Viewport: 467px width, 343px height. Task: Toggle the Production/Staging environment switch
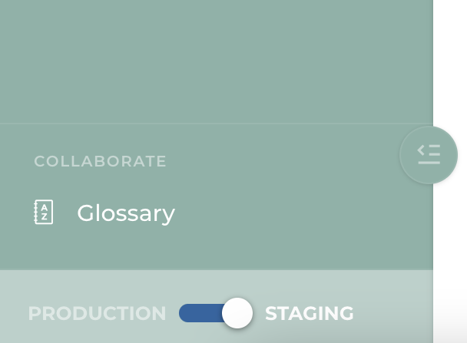215,313
